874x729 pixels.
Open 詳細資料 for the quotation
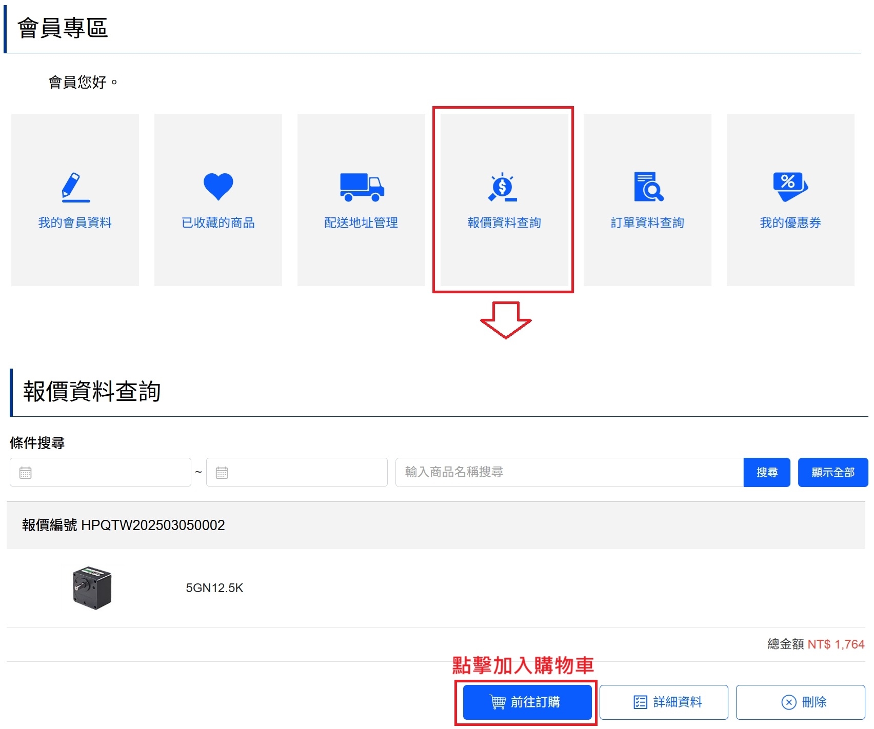(x=664, y=702)
